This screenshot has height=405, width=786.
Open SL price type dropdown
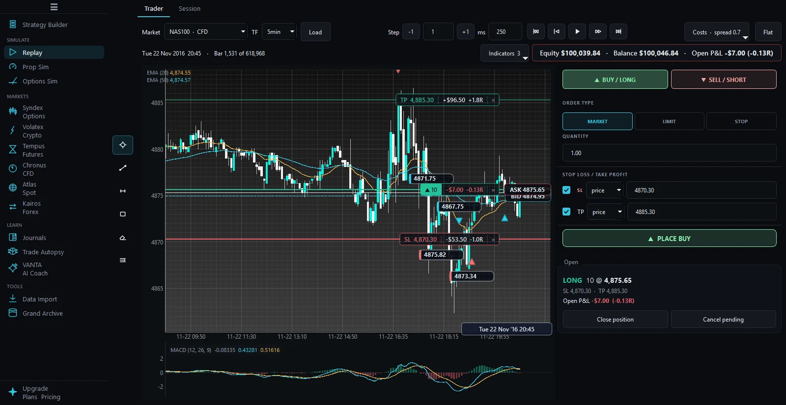coord(605,190)
